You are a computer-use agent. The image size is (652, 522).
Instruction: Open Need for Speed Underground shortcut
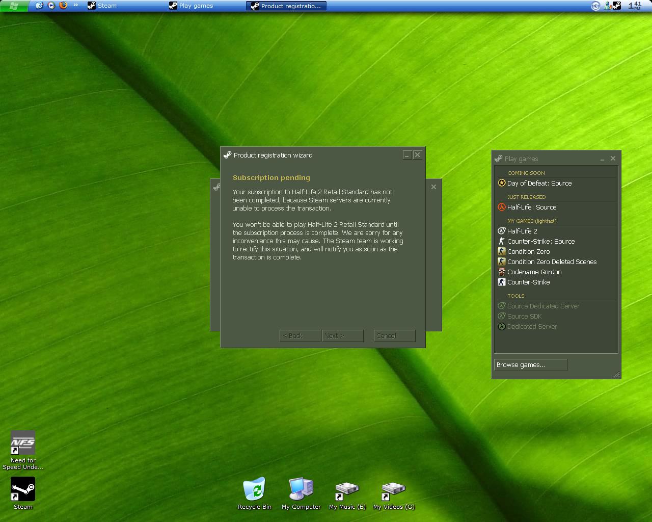coord(23,443)
